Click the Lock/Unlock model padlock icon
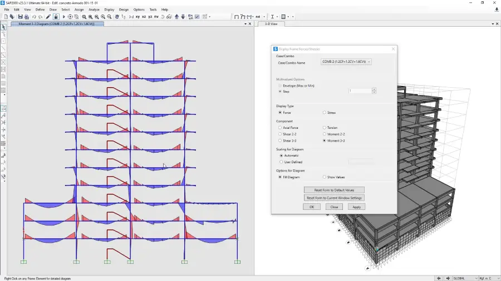The image size is (501, 281). tap(56, 17)
